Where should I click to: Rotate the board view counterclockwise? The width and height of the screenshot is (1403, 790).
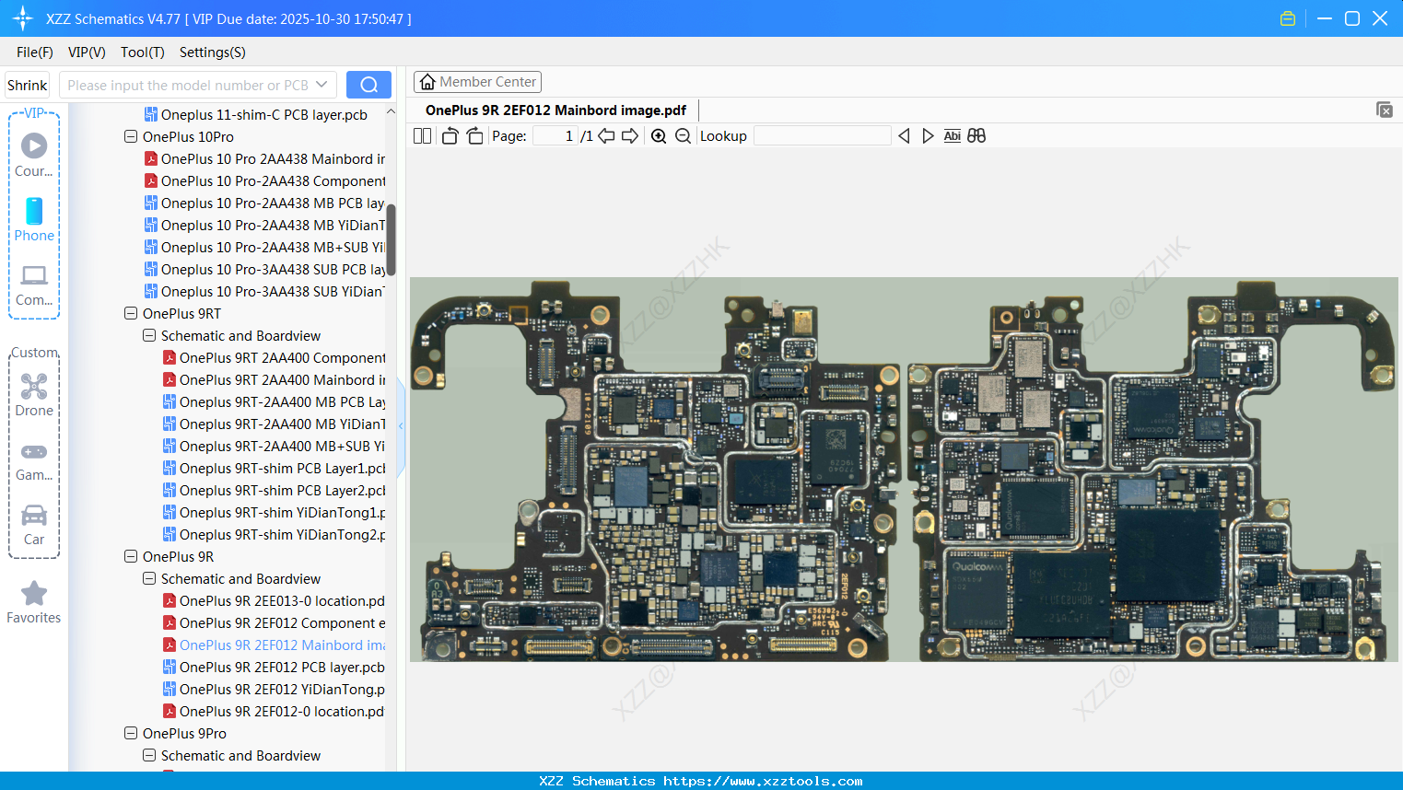click(x=449, y=135)
